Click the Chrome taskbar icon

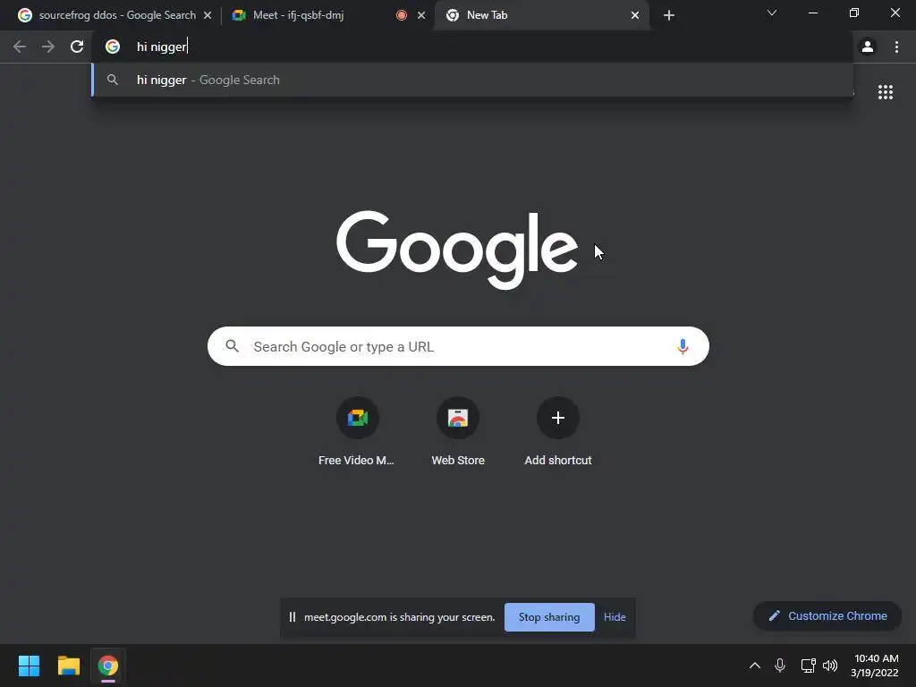point(108,666)
